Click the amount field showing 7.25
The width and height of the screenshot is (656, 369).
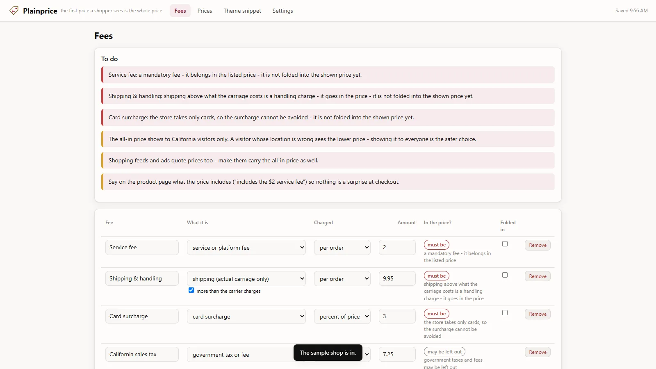coord(397,354)
